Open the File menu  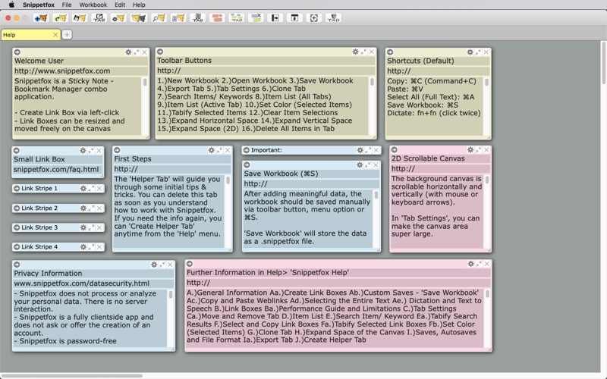click(x=67, y=5)
